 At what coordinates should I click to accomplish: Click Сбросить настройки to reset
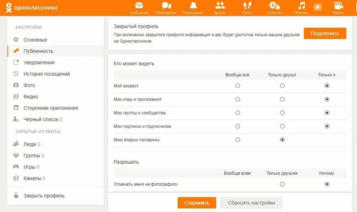click(251, 203)
